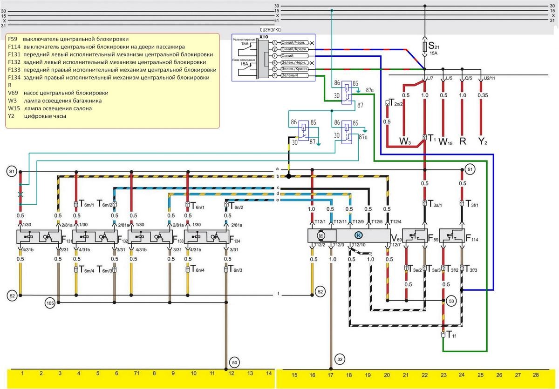The image size is (559, 389).
Task: Click circled node 105
Action: [x=50, y=303]
